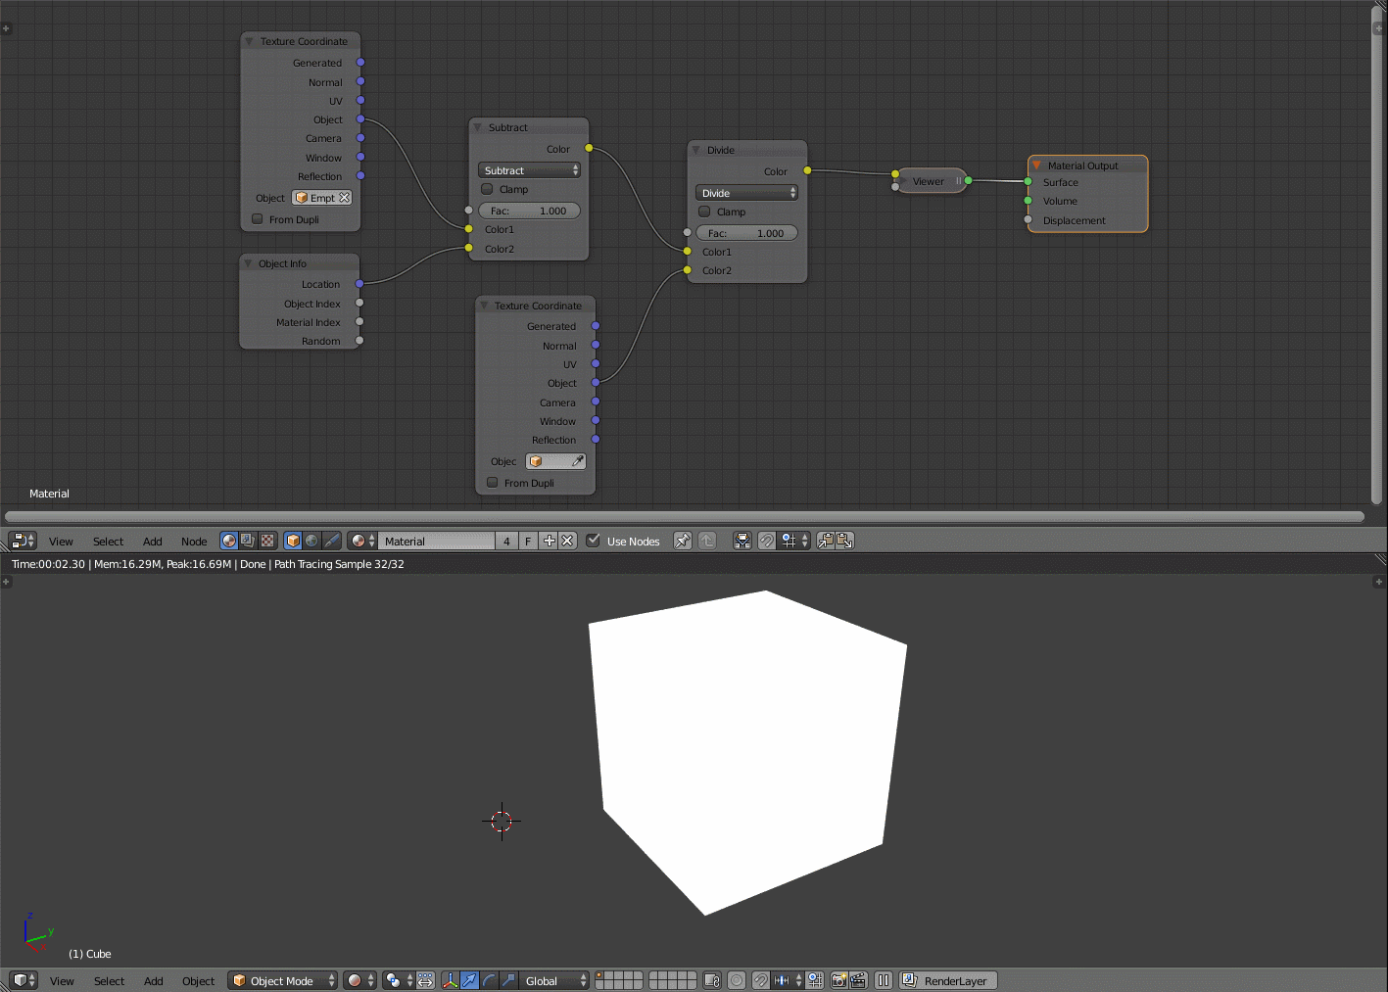The height and width of the screenshot is (992, 1388).
Task: Switch to compositing nodes icon
Action: pos(248,541)
